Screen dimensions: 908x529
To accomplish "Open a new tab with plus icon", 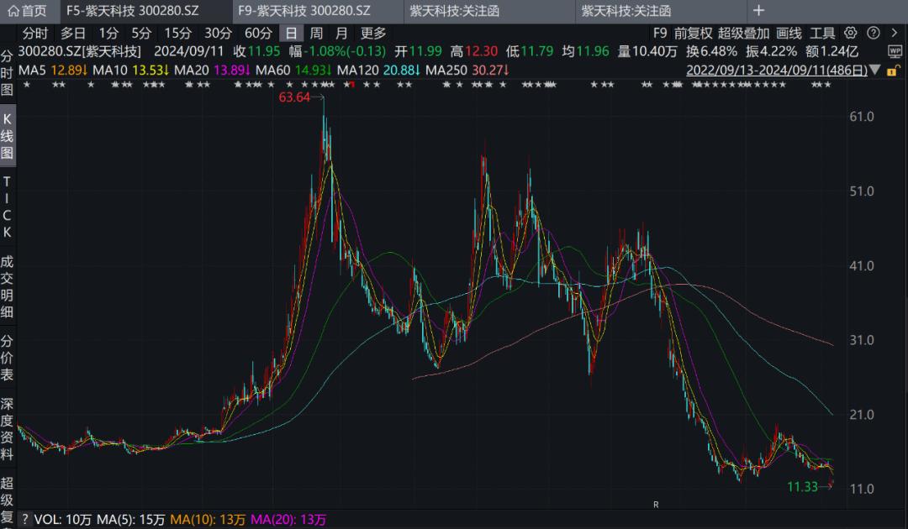I will (x=758, y=10).
